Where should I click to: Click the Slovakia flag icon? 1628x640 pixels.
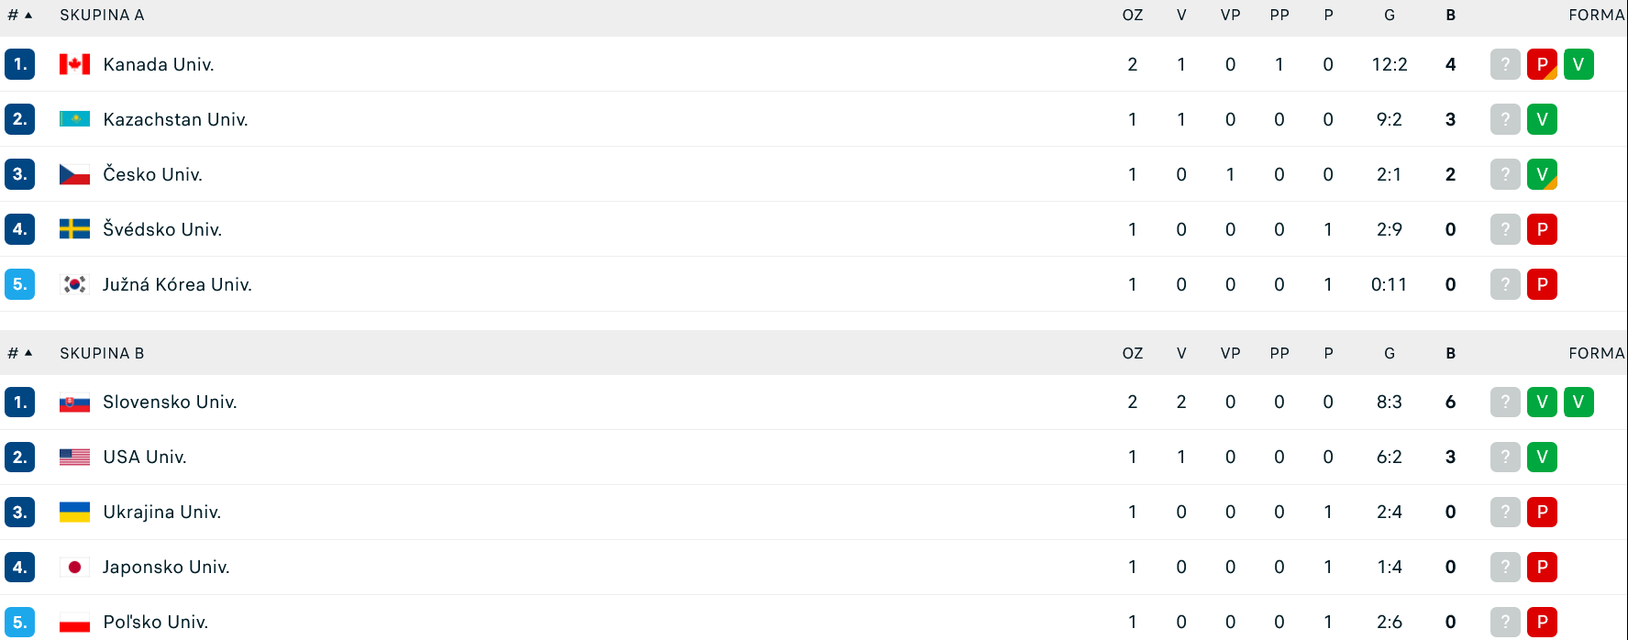point(74,403)
